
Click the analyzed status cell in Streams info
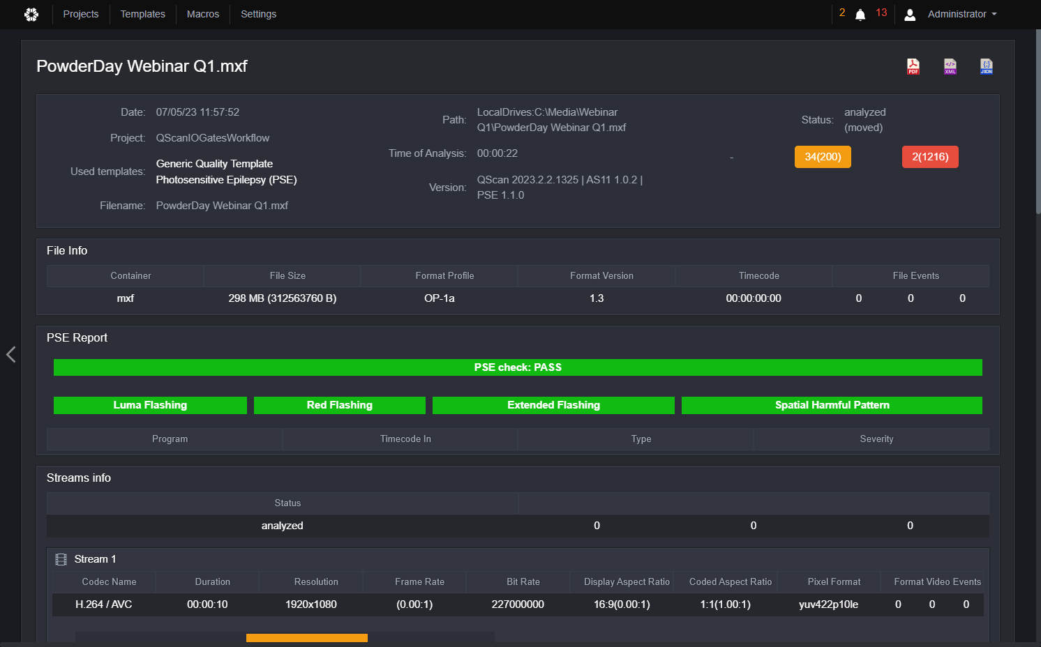[x=282, y=526]
